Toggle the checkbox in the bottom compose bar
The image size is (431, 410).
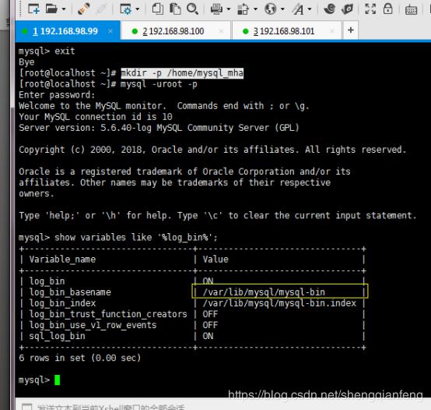click(27, 407)
